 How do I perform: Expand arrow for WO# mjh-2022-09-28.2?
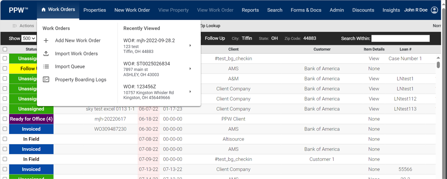pyautogui.click(x=190, y=46)
